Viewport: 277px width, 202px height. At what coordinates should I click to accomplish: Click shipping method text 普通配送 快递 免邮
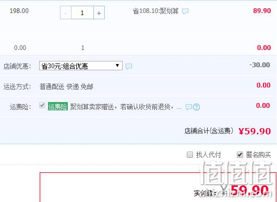(x=66, y=87)
